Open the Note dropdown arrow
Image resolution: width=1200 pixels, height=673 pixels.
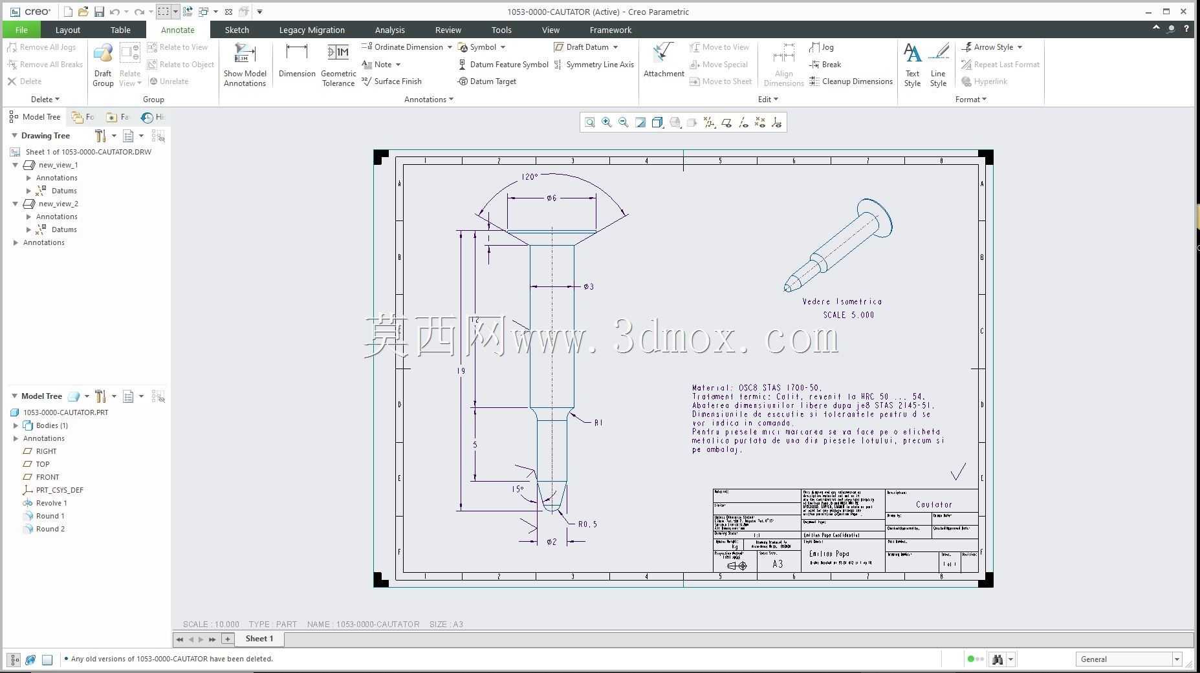[x=398, y=65]
